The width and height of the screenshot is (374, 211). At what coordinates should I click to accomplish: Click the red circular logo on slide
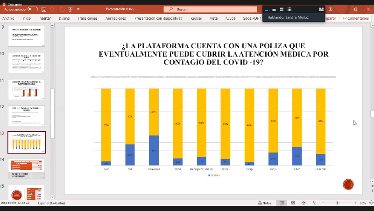point(348,184)
